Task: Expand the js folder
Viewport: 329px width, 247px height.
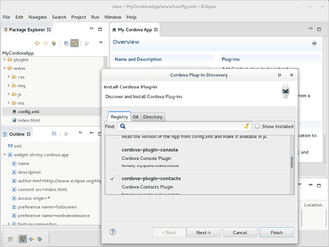Action: click(x=9, y=94)
